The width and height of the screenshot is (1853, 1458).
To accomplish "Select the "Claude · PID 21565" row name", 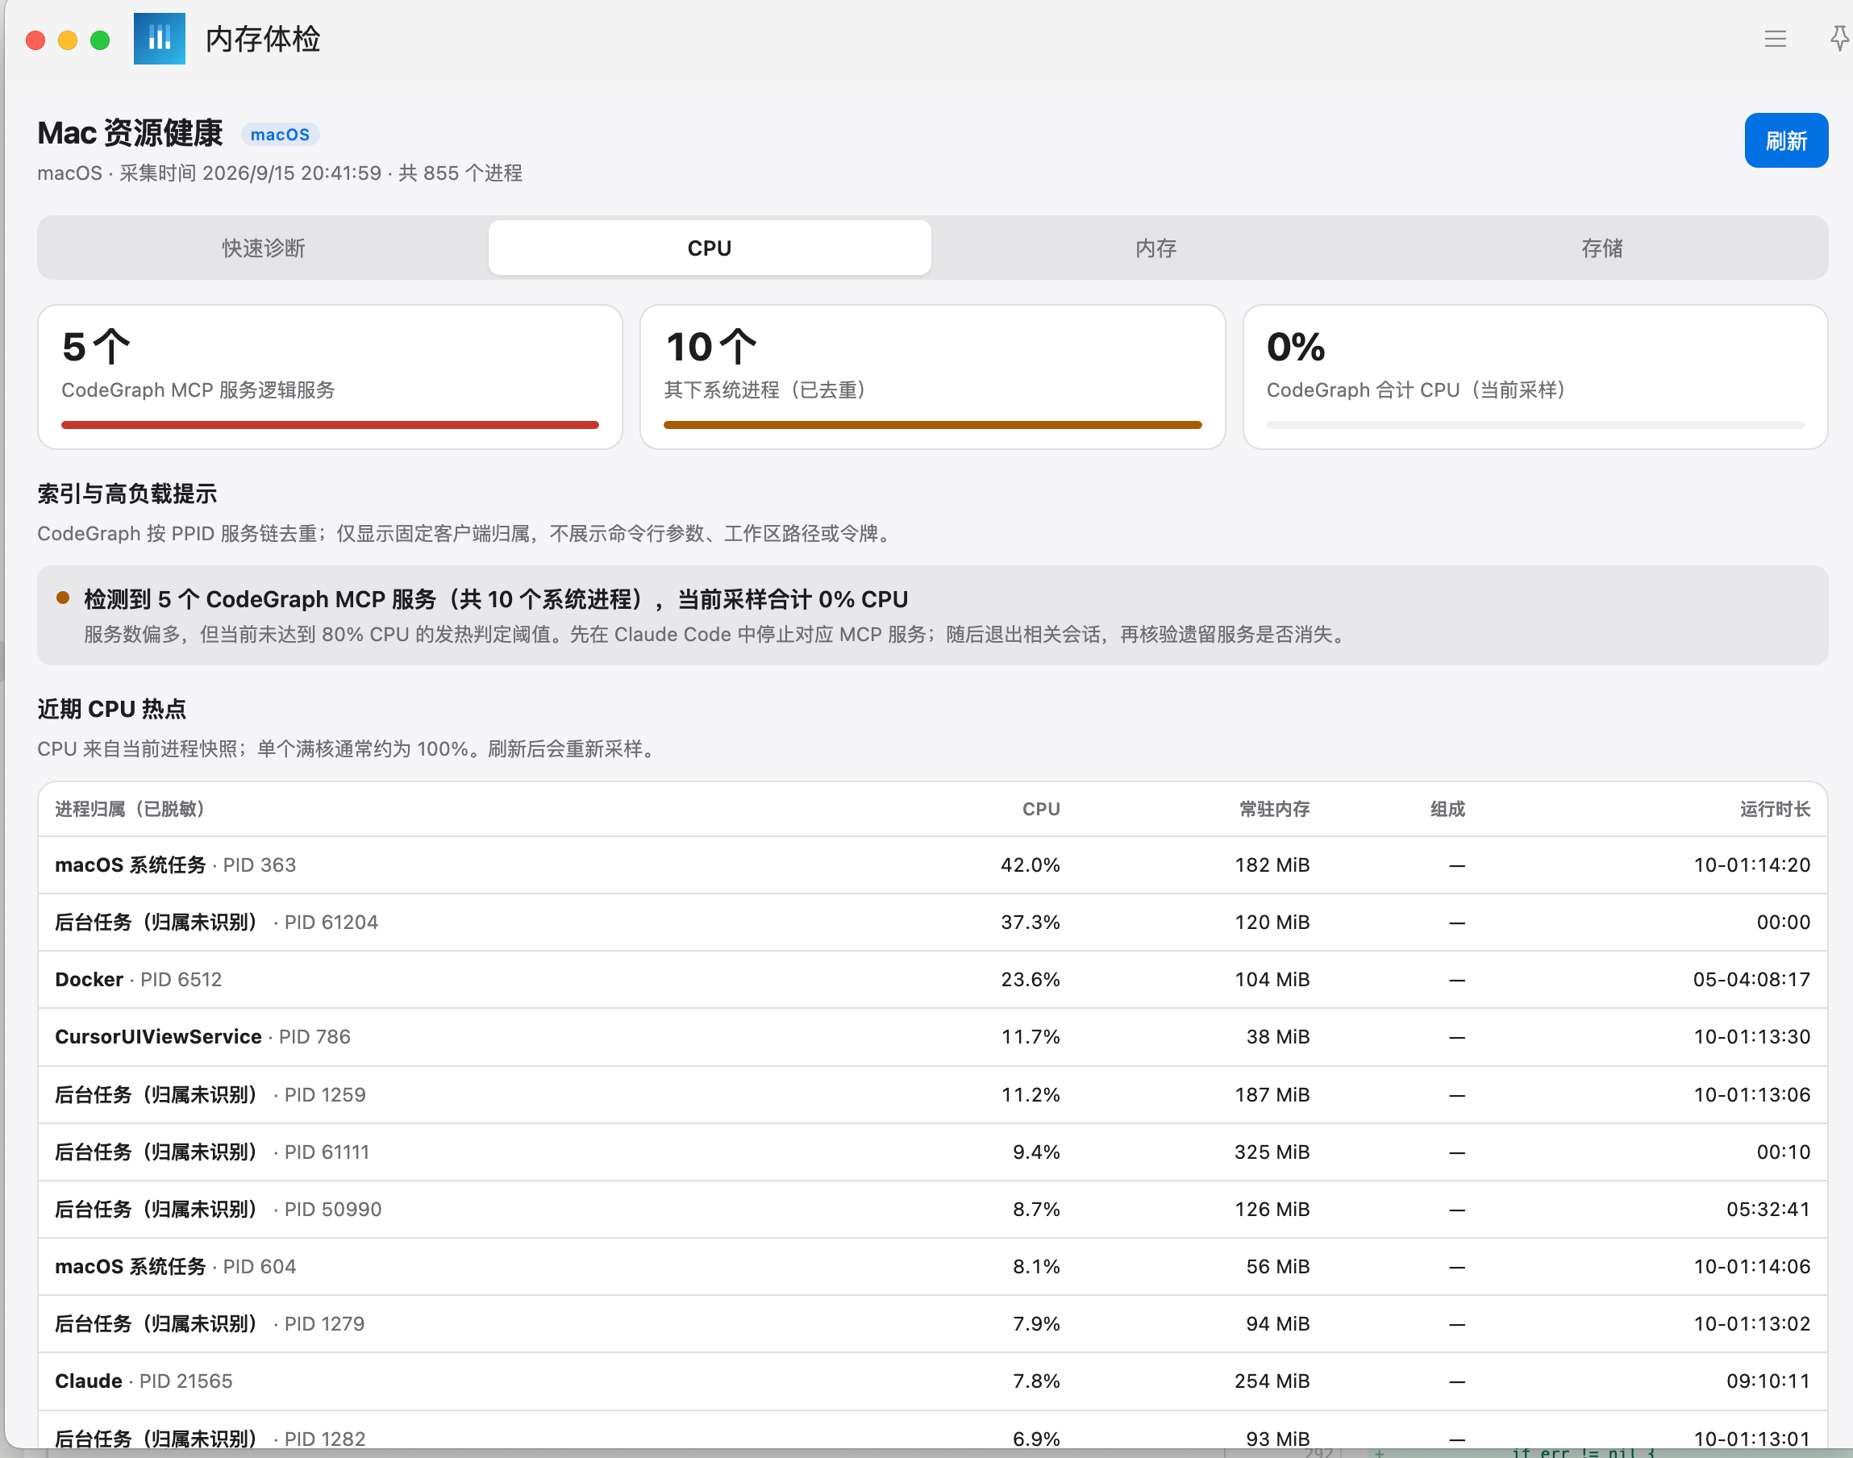I will tap(144, 1381).
